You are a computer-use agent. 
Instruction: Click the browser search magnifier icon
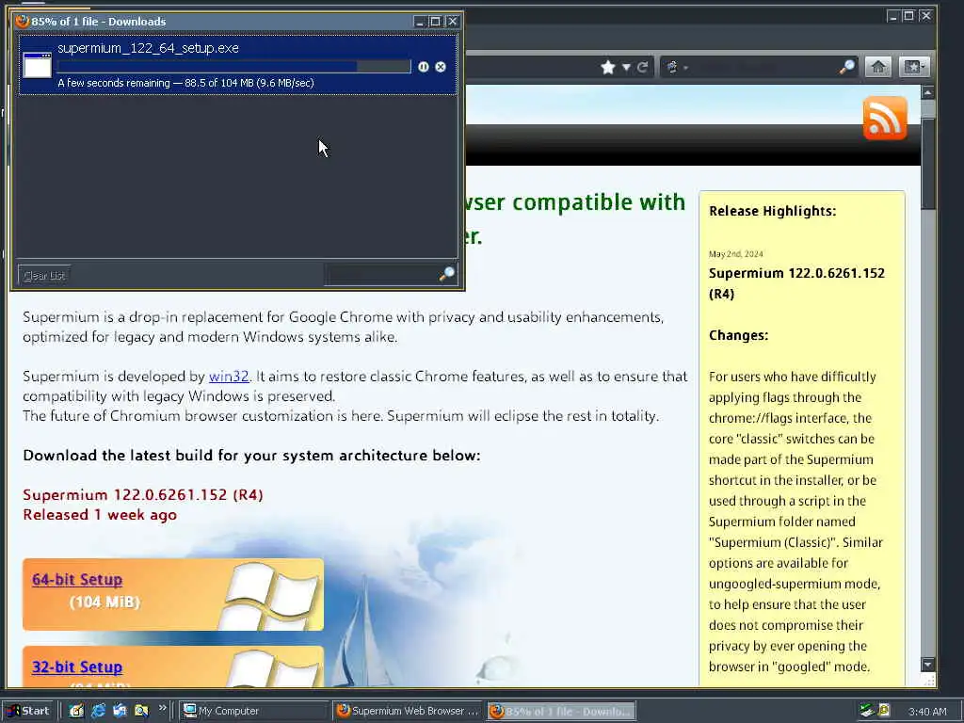click(x=847, y=67)
